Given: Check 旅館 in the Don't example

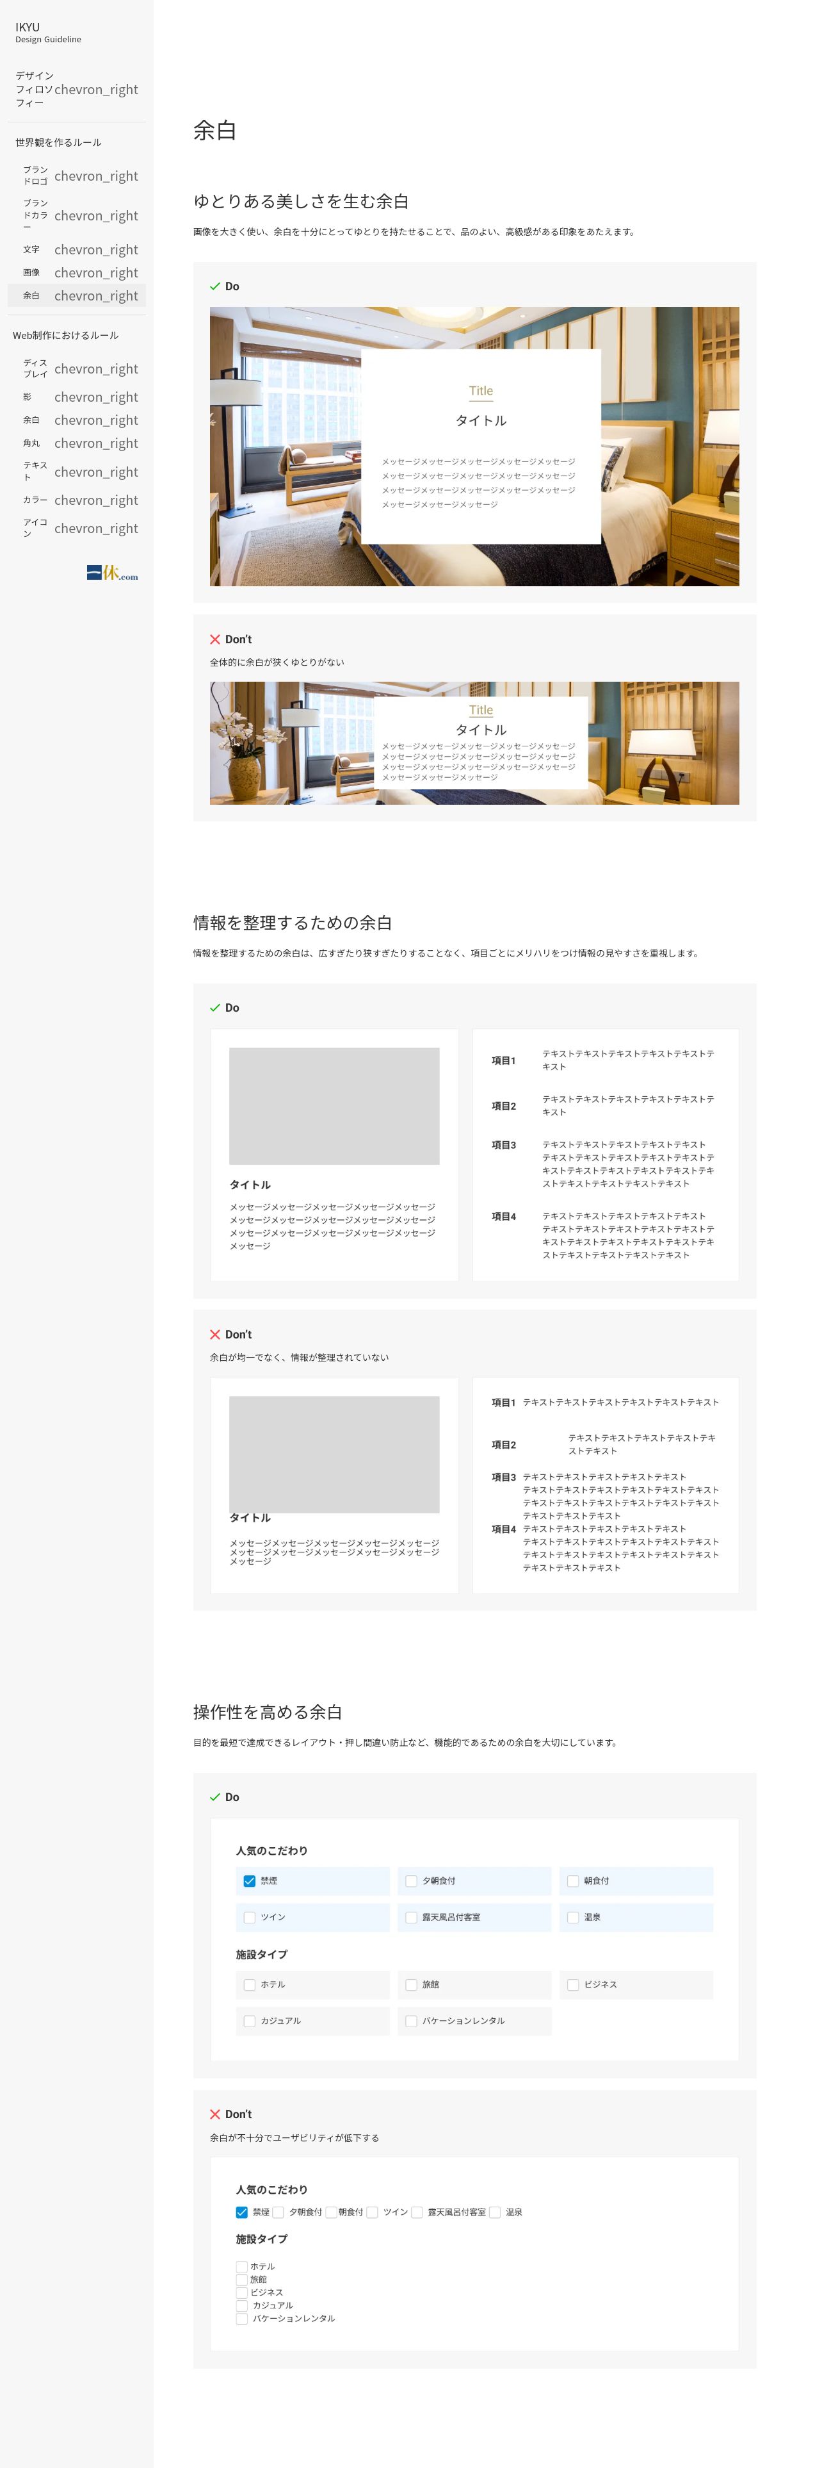Looking at the screenshot, I should coord(242,2279).
